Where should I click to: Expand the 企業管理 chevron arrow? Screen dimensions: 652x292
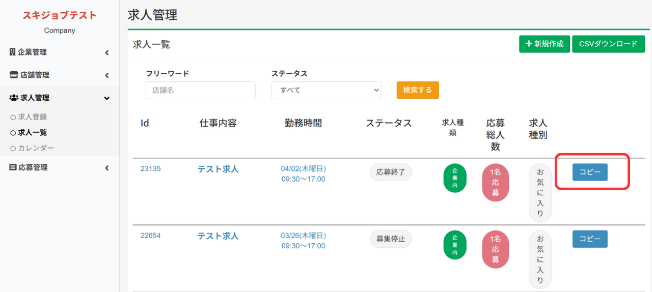pos(107,52)
